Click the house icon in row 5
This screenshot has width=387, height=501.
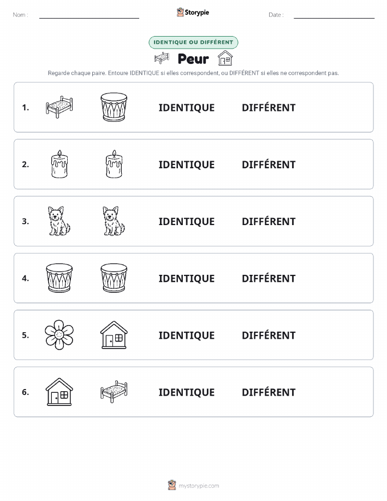point(114,335)
